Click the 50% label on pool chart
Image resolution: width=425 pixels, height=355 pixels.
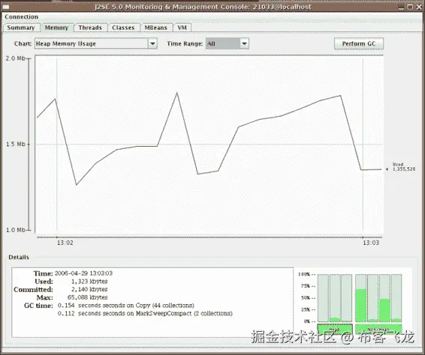[x=306, y=298]
